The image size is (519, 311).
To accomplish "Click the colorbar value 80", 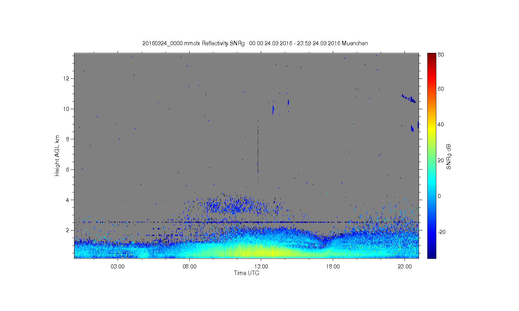I will (440, 55).
